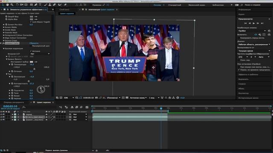Open the Авто resolution dropdown in preview
This screenshot has width=273, height=153.
pyautogui.click(x=264, y=57)
